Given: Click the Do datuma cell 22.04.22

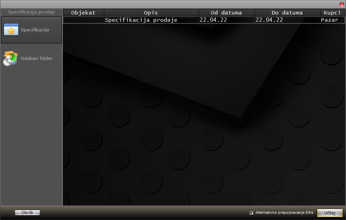Looking at the screenshot, I should (287, 20).
